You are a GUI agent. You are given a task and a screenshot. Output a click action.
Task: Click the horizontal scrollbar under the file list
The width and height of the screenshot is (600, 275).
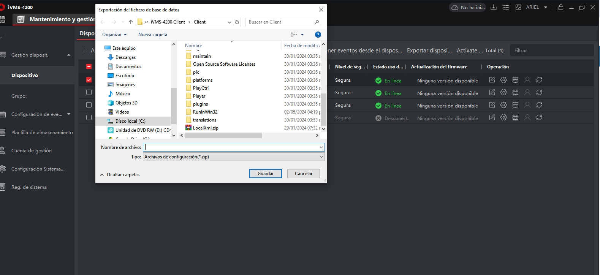pyautogui.click(x=223, y=136)
